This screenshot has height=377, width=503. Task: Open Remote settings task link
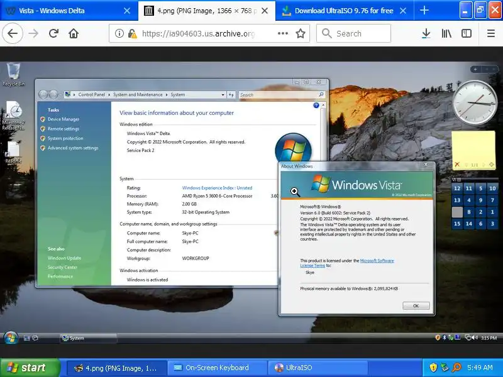[64, 129]
